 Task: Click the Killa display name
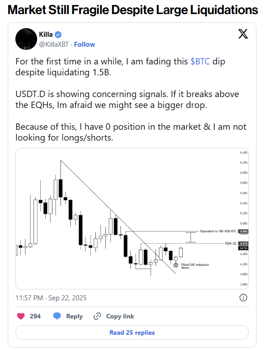click(x=46, y=34)
